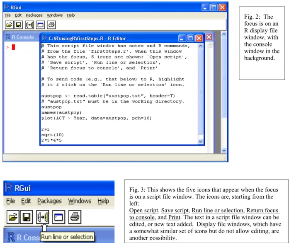
Task: Click underlined 'Save script' text in Fig. 3 caption
Action: click(x=175, y=210)
